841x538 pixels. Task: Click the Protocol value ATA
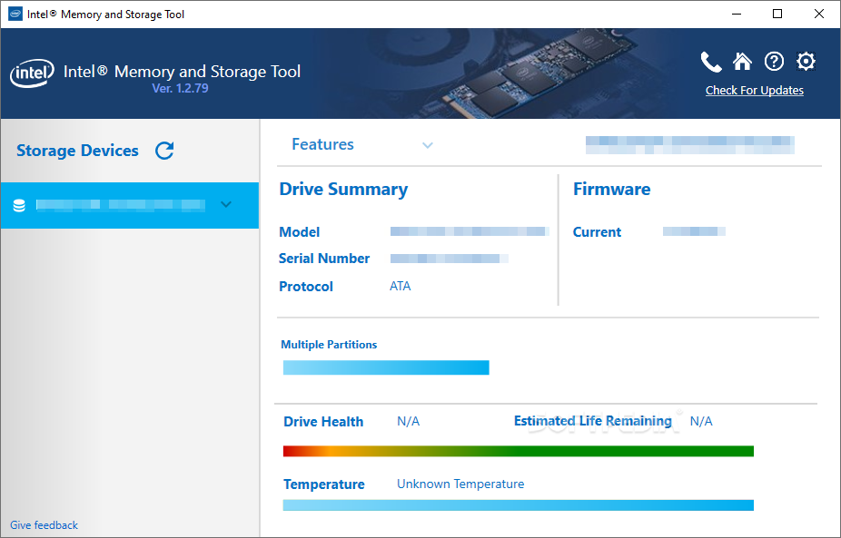(x=401, y=286)
